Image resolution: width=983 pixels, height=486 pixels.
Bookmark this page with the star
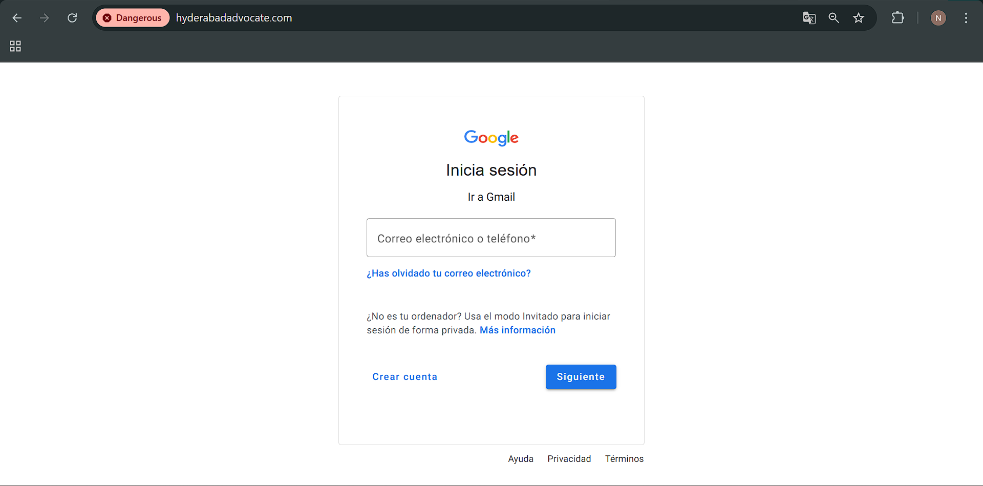(859, 18)
